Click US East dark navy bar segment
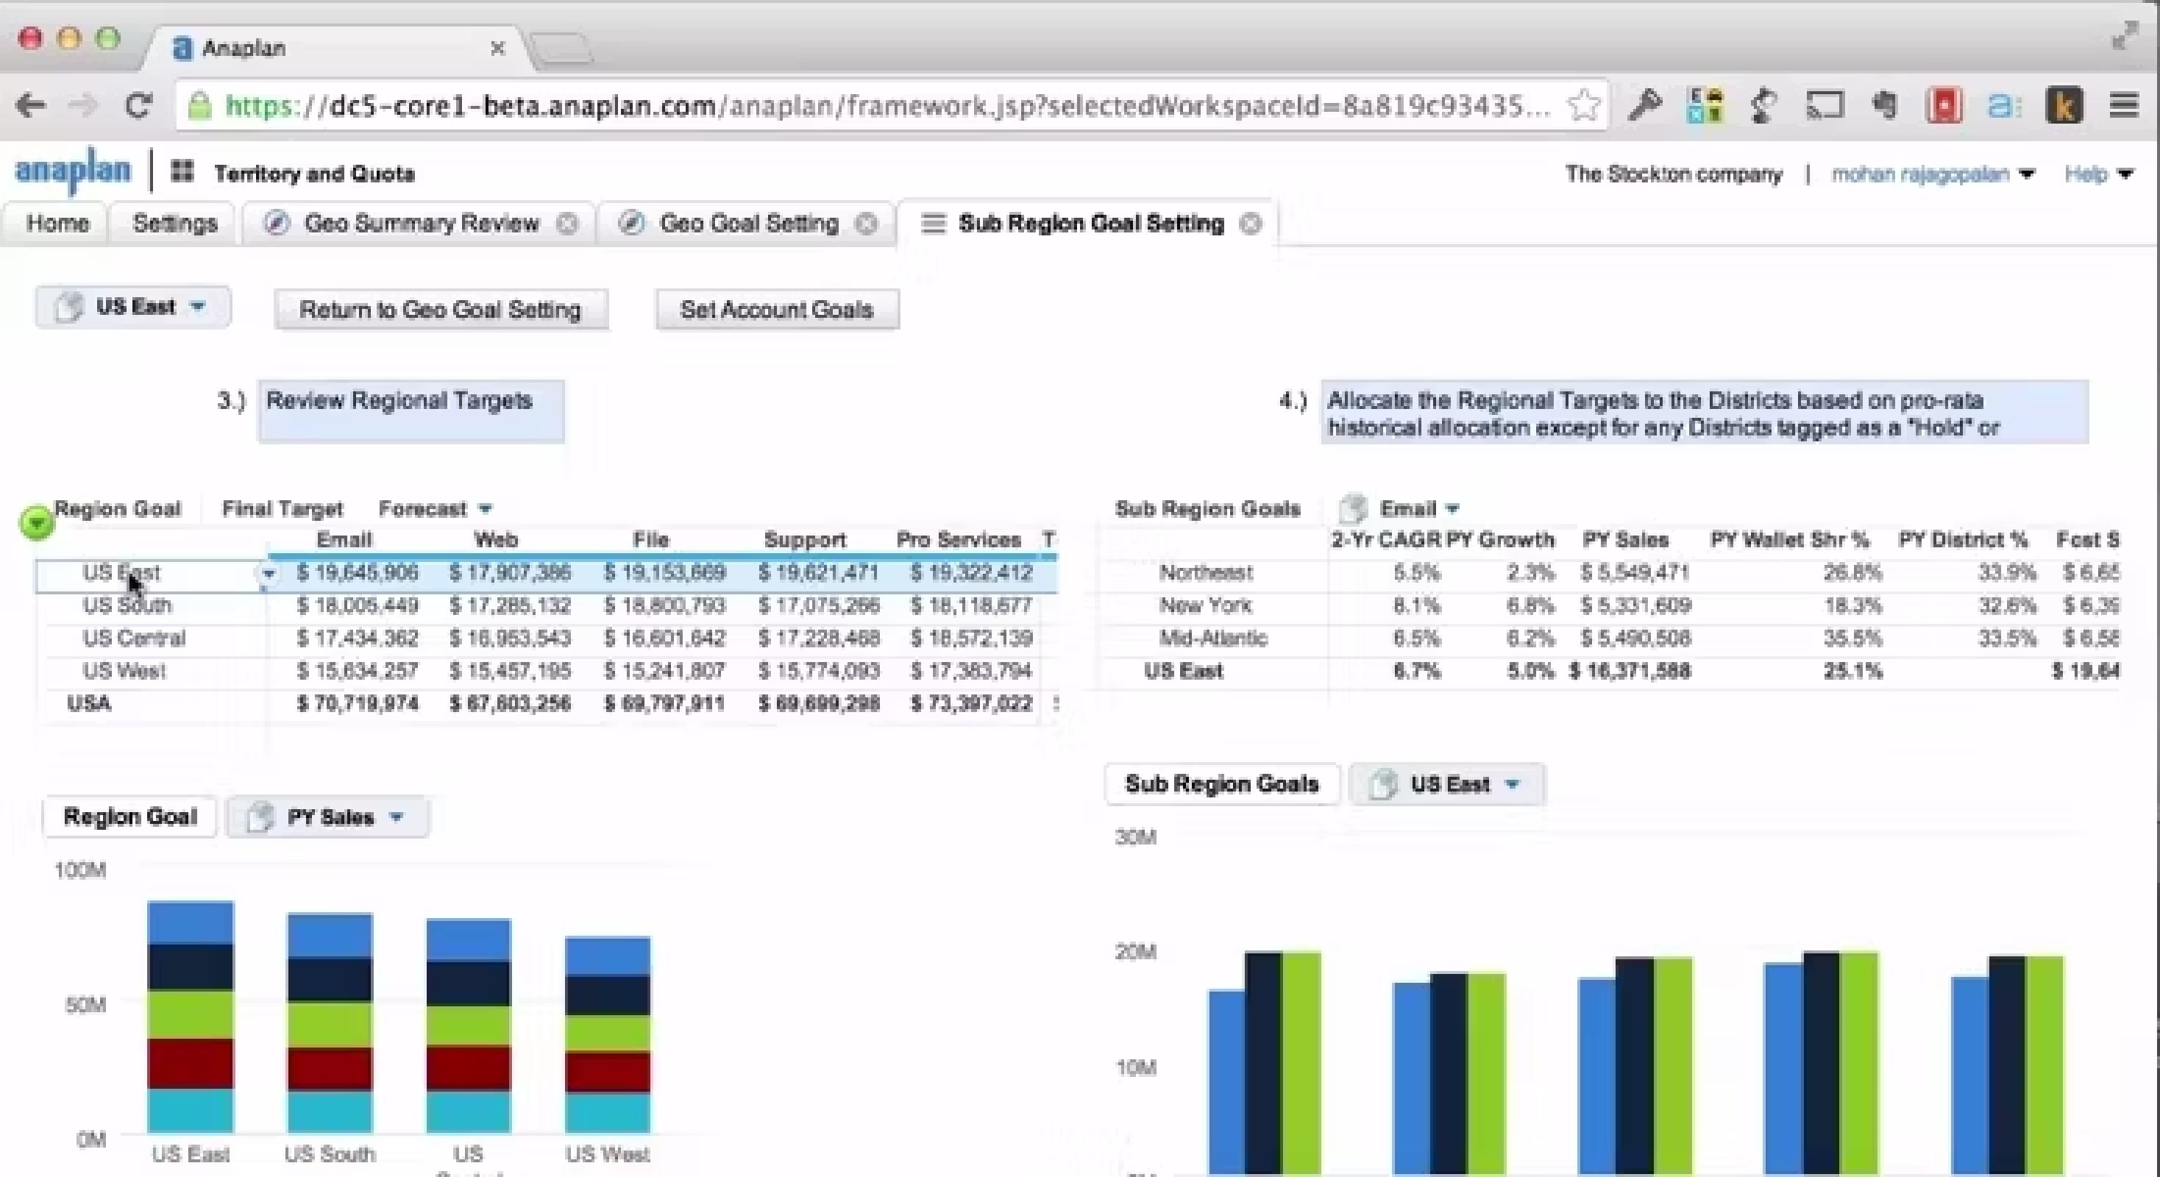This screenshot has width=2160, height=1177. point(191,967)
